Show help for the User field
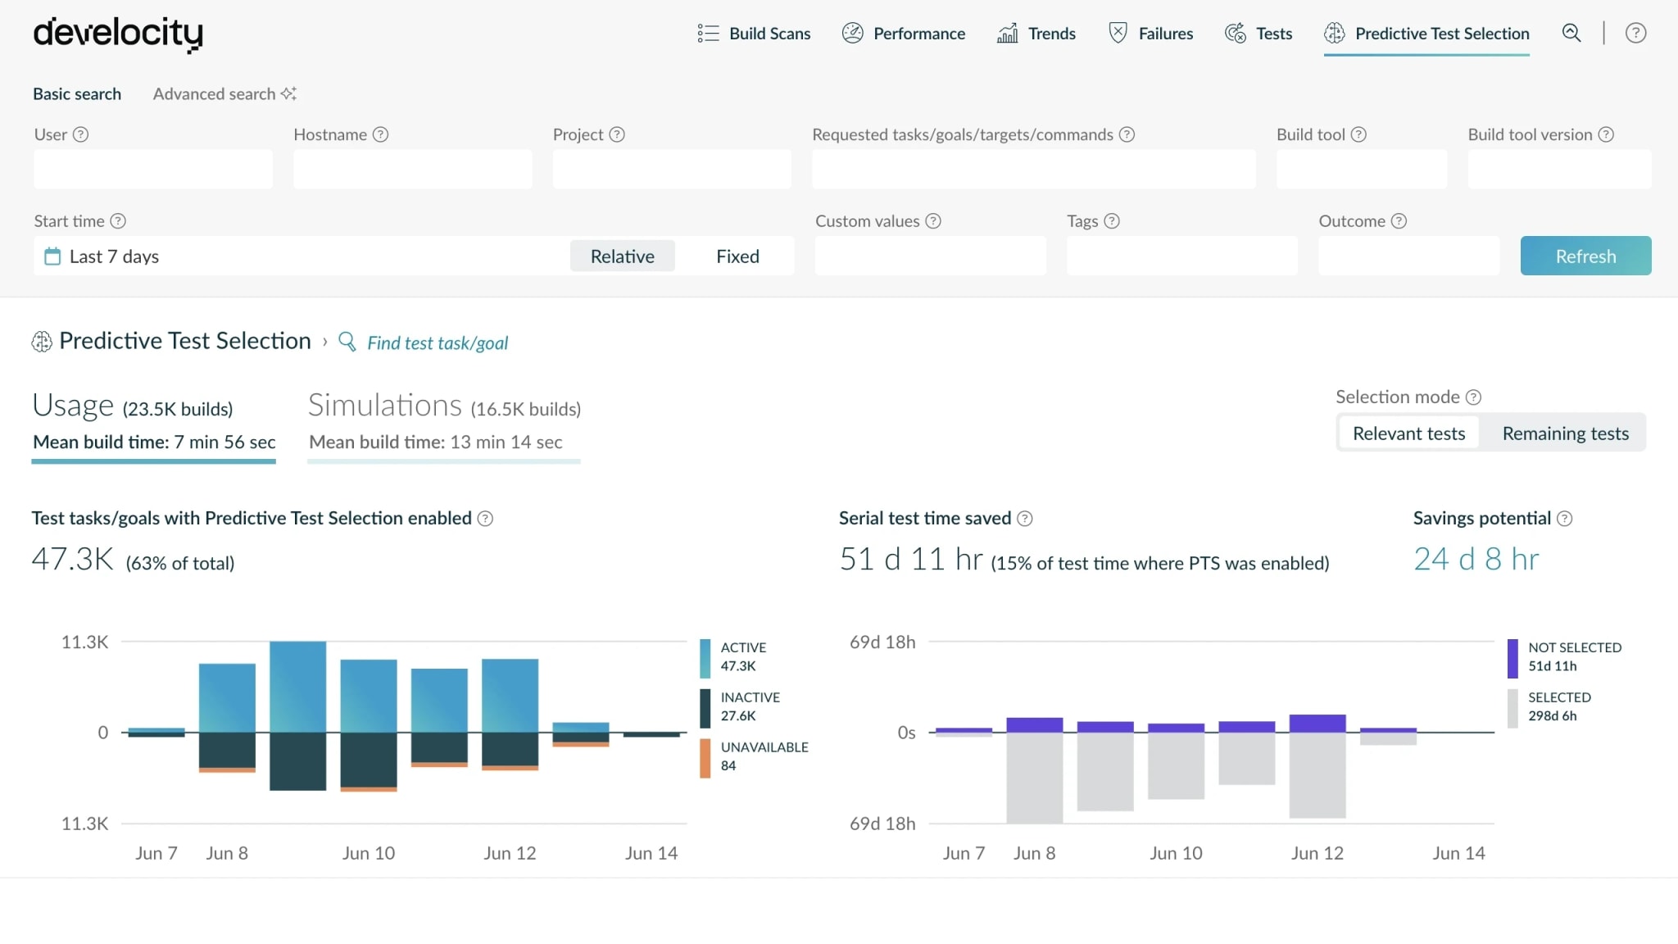This screenshot has width=1678, height=944. coord(80,134)
